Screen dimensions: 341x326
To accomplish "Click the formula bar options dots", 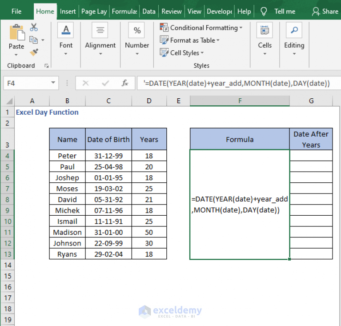I will (67, 83).
